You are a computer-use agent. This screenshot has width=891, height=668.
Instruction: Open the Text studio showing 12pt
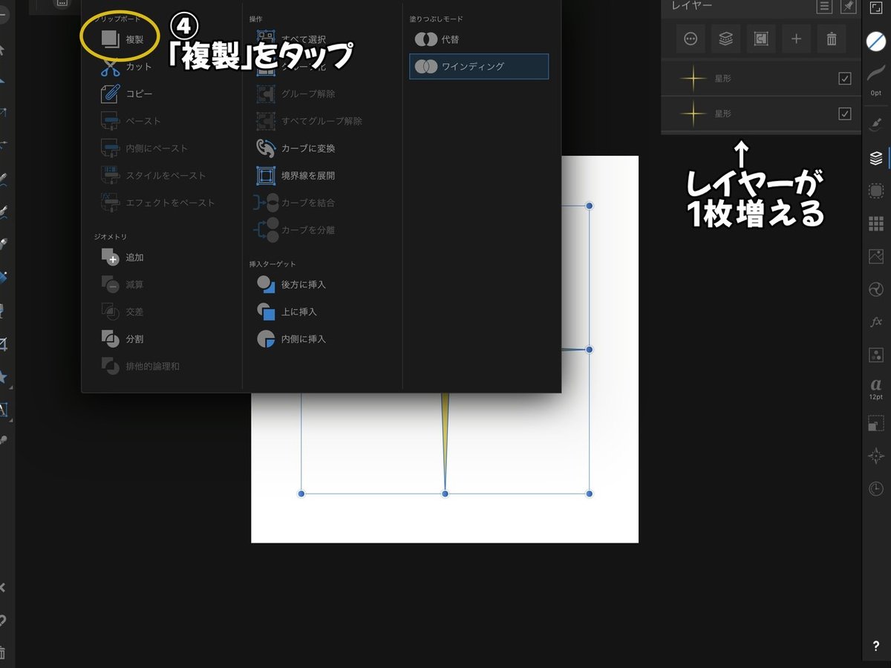875,387
